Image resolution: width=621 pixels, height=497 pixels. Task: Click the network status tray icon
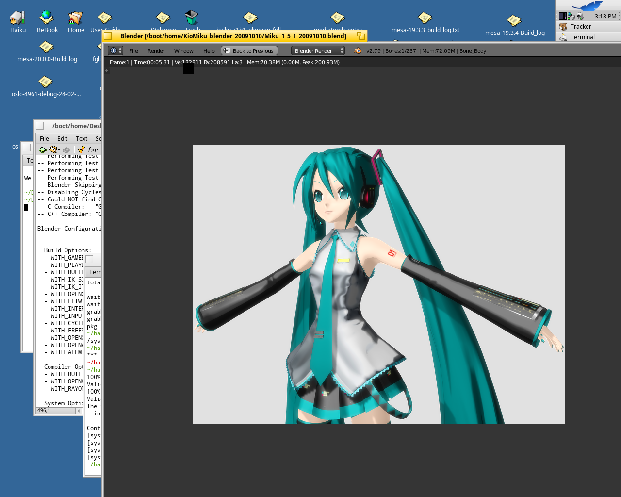click(571, 16)
